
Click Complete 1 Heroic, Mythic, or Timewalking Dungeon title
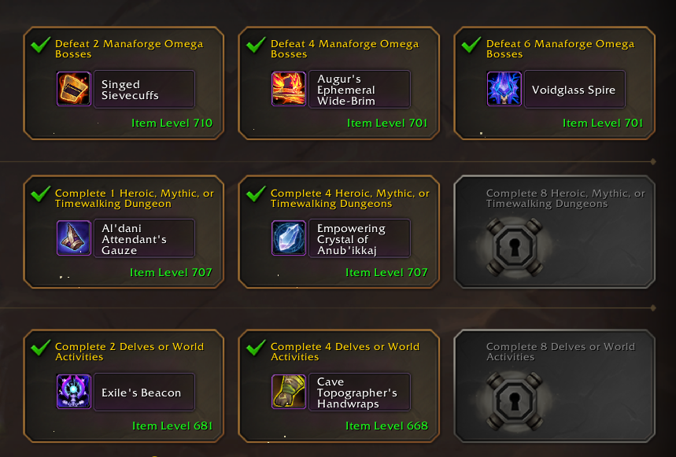click(x=135, y=198)
